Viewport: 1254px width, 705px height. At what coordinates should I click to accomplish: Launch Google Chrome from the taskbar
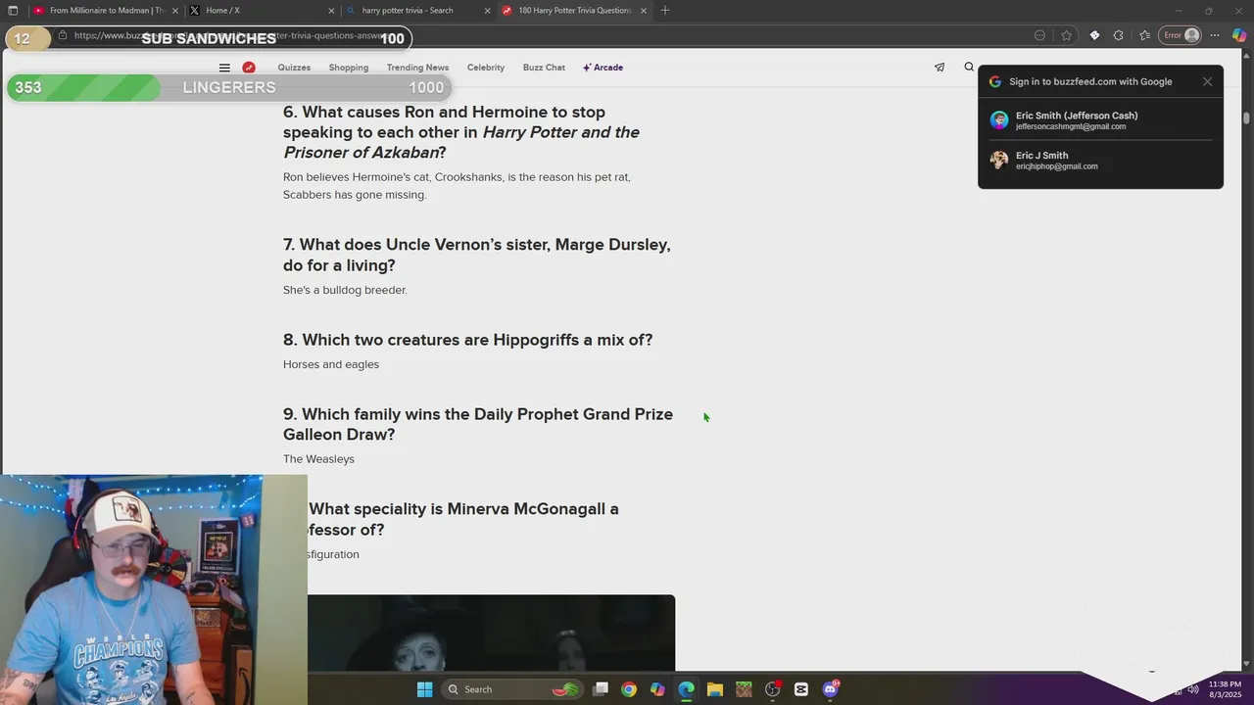629,689
